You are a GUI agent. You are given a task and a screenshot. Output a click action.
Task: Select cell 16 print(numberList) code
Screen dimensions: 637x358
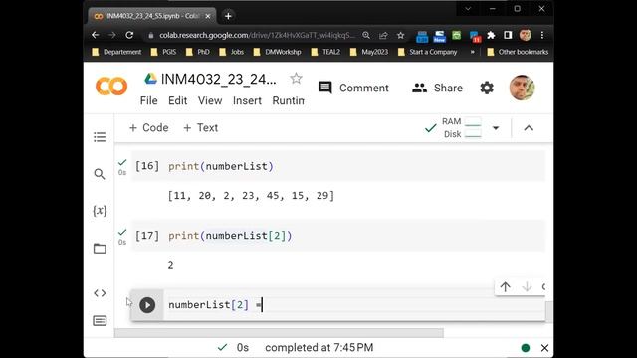221,166
